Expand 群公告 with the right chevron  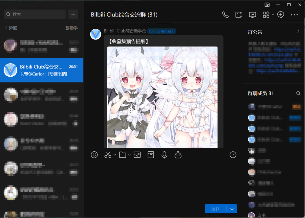pyautogui.click(x=298, y=32)
